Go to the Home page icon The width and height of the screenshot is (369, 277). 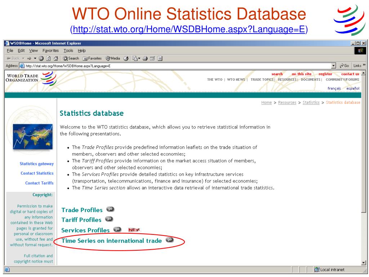tap(56, 58)
